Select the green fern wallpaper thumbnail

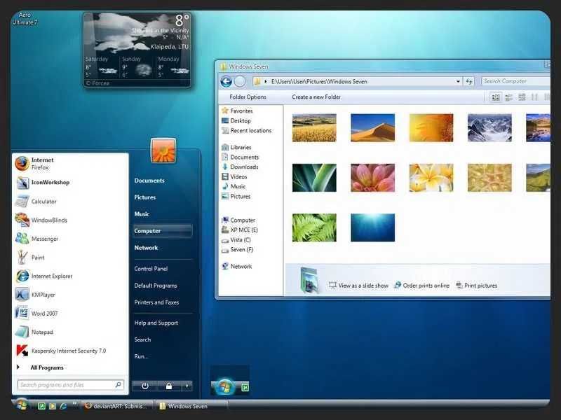[x=314, y=228]
